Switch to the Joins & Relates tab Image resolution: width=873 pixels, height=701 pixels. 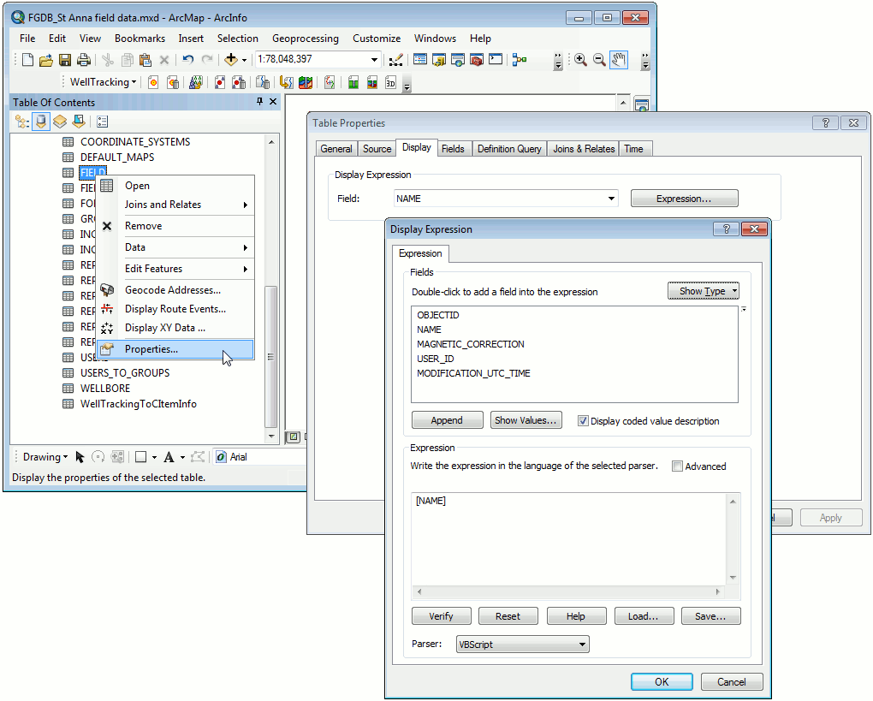pos(584,149)
